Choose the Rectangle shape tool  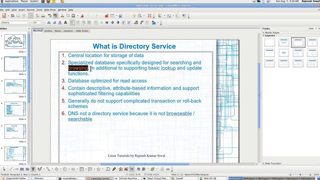[x=21, y=169]
